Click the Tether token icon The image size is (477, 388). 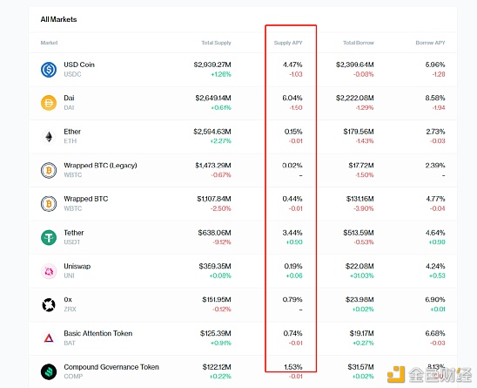pyautogui.click(x=49, y=237)
